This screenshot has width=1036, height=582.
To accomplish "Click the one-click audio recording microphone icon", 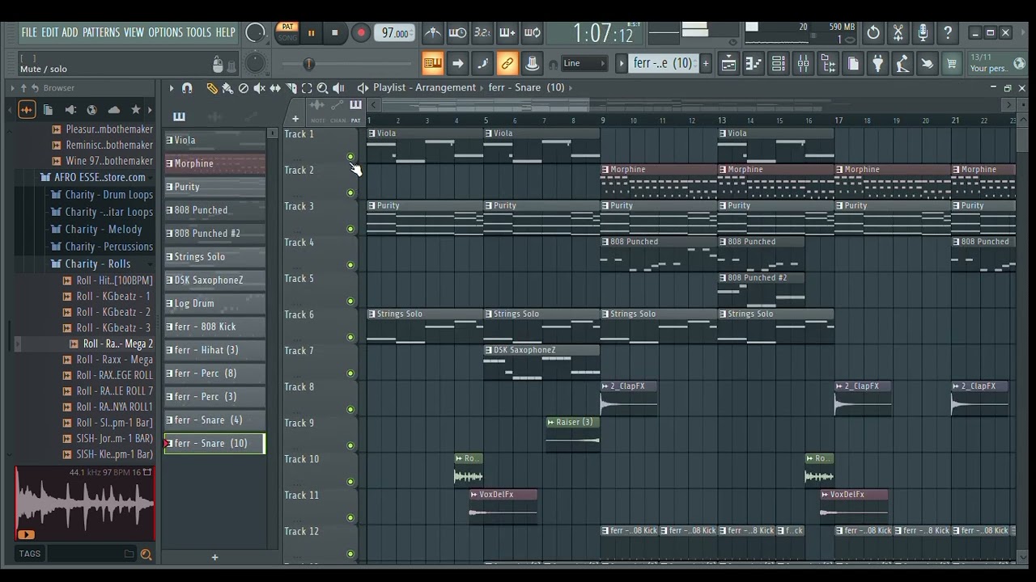I will [x=923, y=33].
